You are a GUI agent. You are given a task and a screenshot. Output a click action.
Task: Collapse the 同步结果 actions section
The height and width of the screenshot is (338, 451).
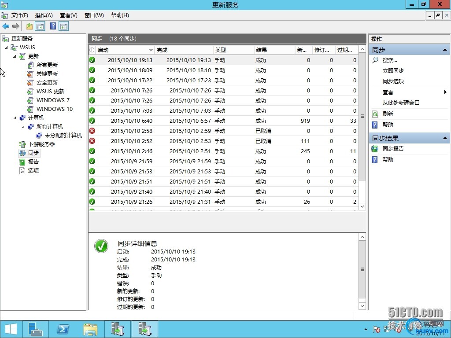[445, 138]
